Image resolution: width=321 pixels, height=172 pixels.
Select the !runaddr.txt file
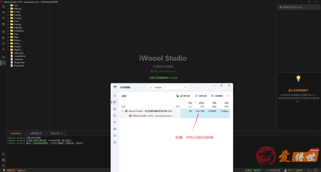tap(20, 56)
